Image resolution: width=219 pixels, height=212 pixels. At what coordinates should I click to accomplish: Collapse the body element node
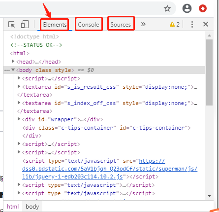(x=13, y=70)
